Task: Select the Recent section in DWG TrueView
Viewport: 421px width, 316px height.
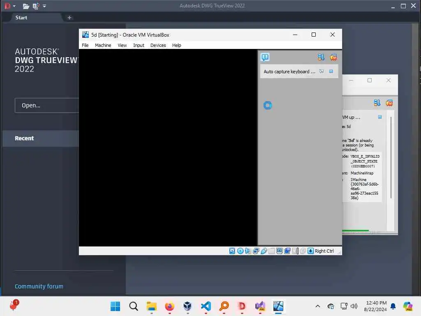Action: click(x=41, y=138)
